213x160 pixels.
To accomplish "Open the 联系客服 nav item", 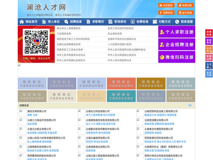I will [187, 22].
